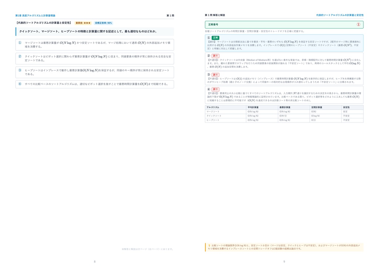Click the lightbulb tip icon in yellow note
This screenshot has height=267, width=379.
[209, 246]
